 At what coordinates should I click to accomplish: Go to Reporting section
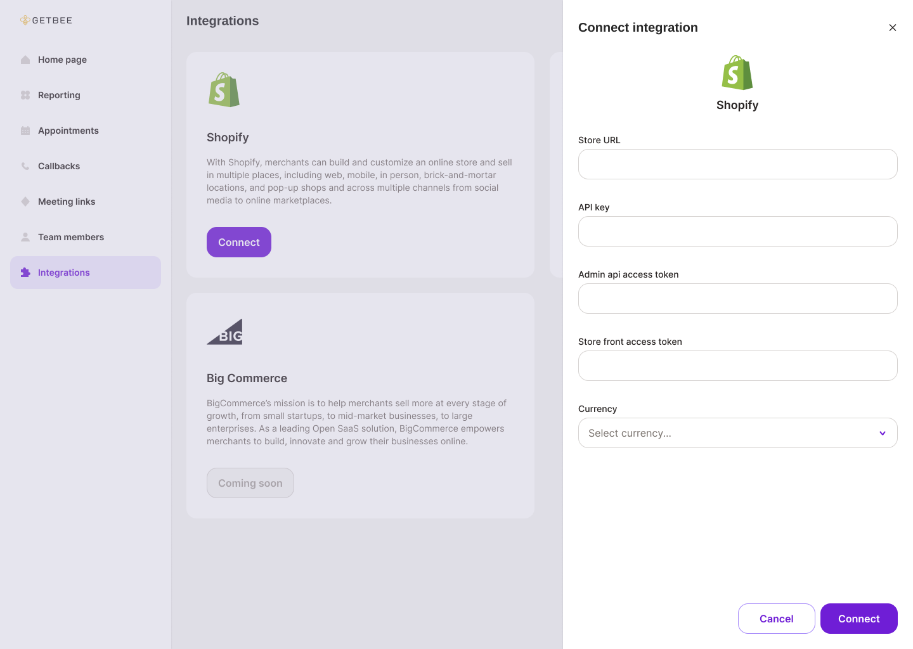86,95
